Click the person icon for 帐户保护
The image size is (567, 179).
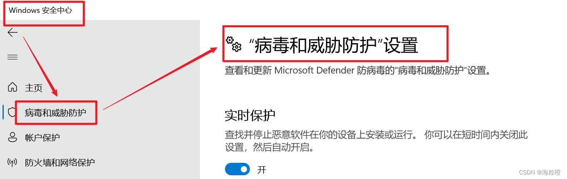pos(12,137)
